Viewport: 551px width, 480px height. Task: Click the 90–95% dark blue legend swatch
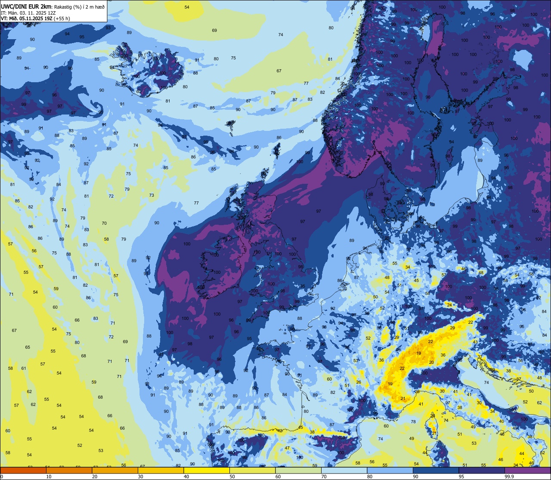[x=436, y=471]
